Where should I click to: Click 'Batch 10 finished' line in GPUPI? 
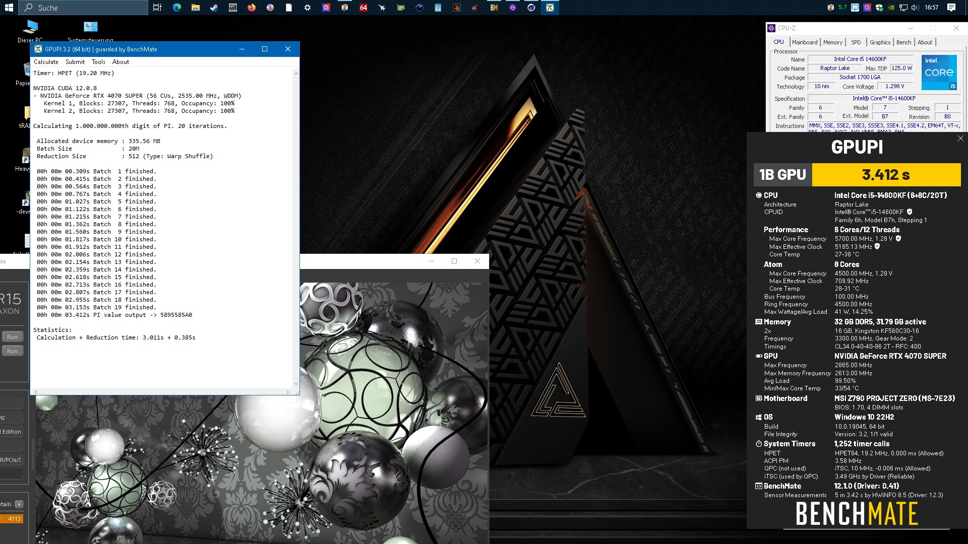coord(96,239)
